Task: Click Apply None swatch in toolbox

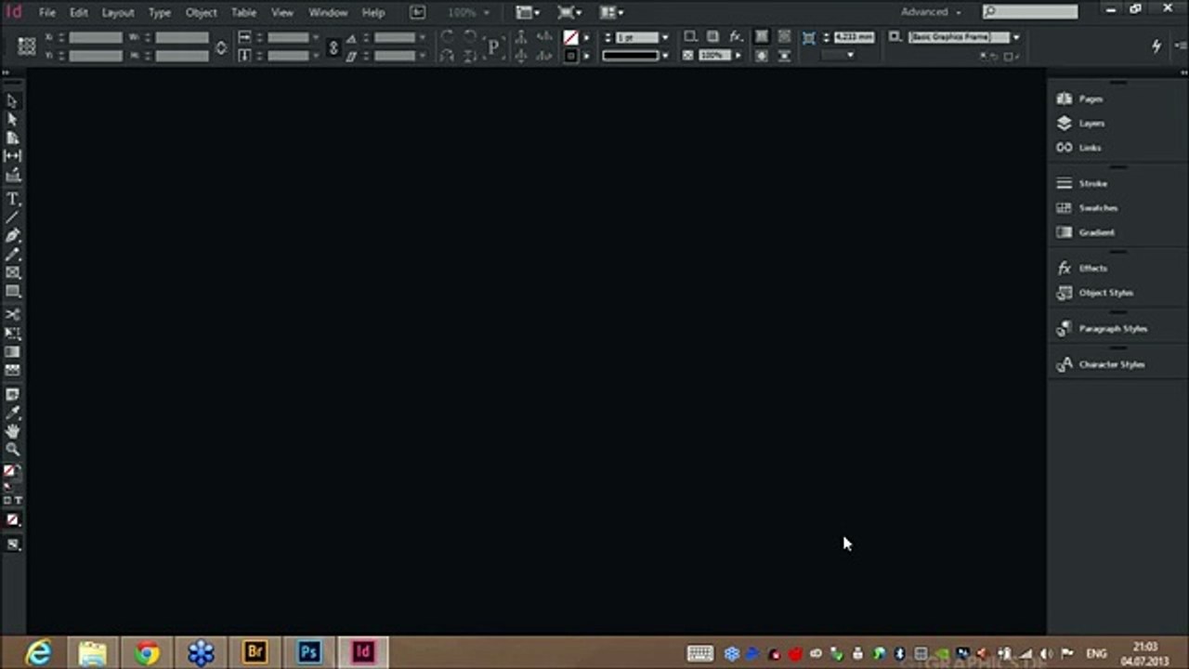Action: click(x=12, y=520)
